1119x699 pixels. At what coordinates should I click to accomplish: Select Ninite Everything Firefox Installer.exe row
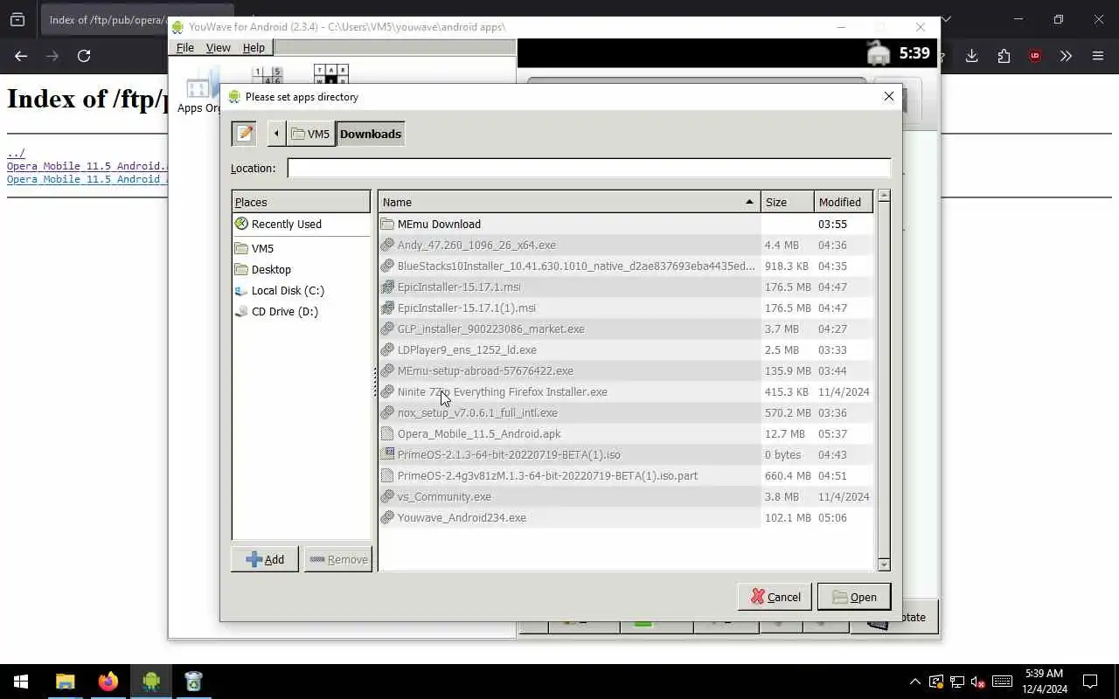tap(626, 391)
